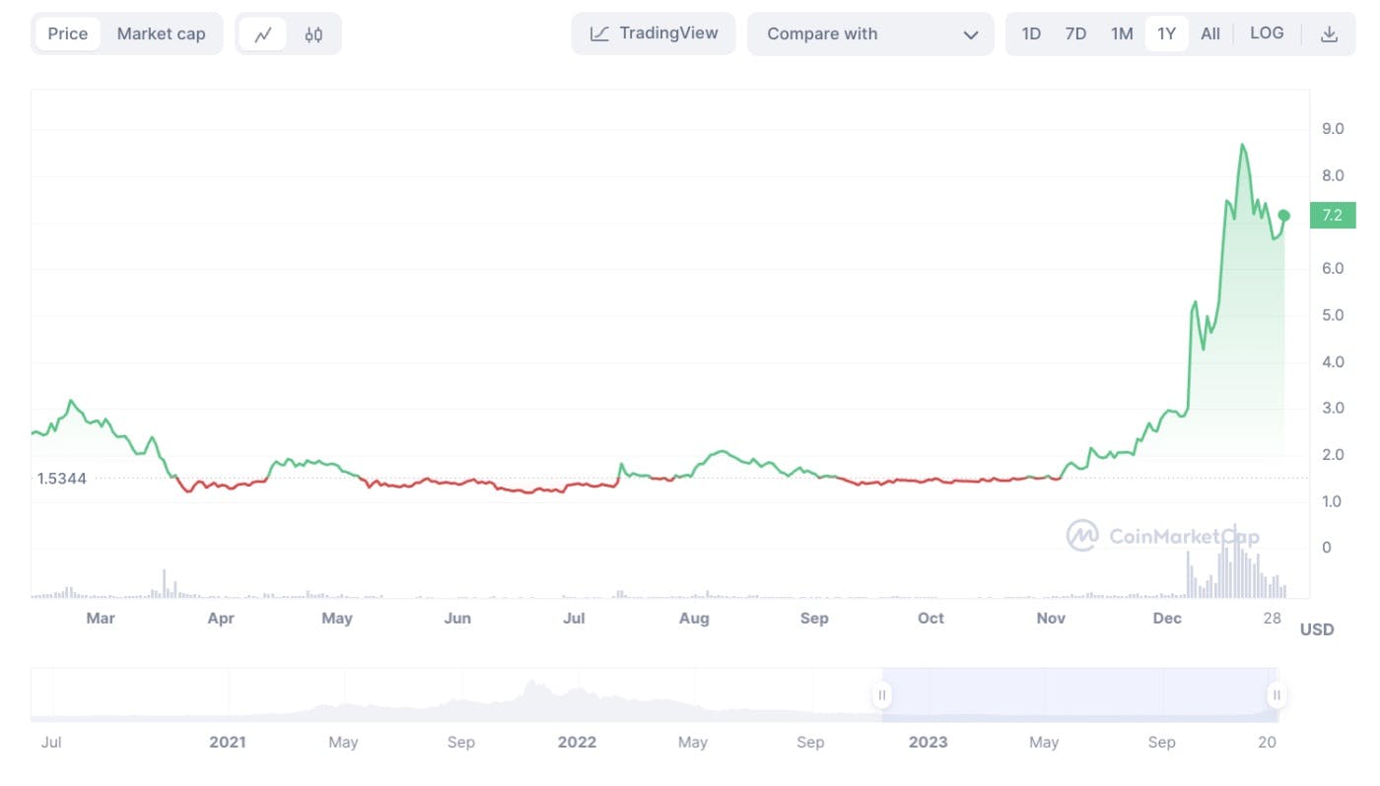This screenshot has height=786, width=1380.
Task: Select the Market cap tab
Action: [x=162, y=33]
